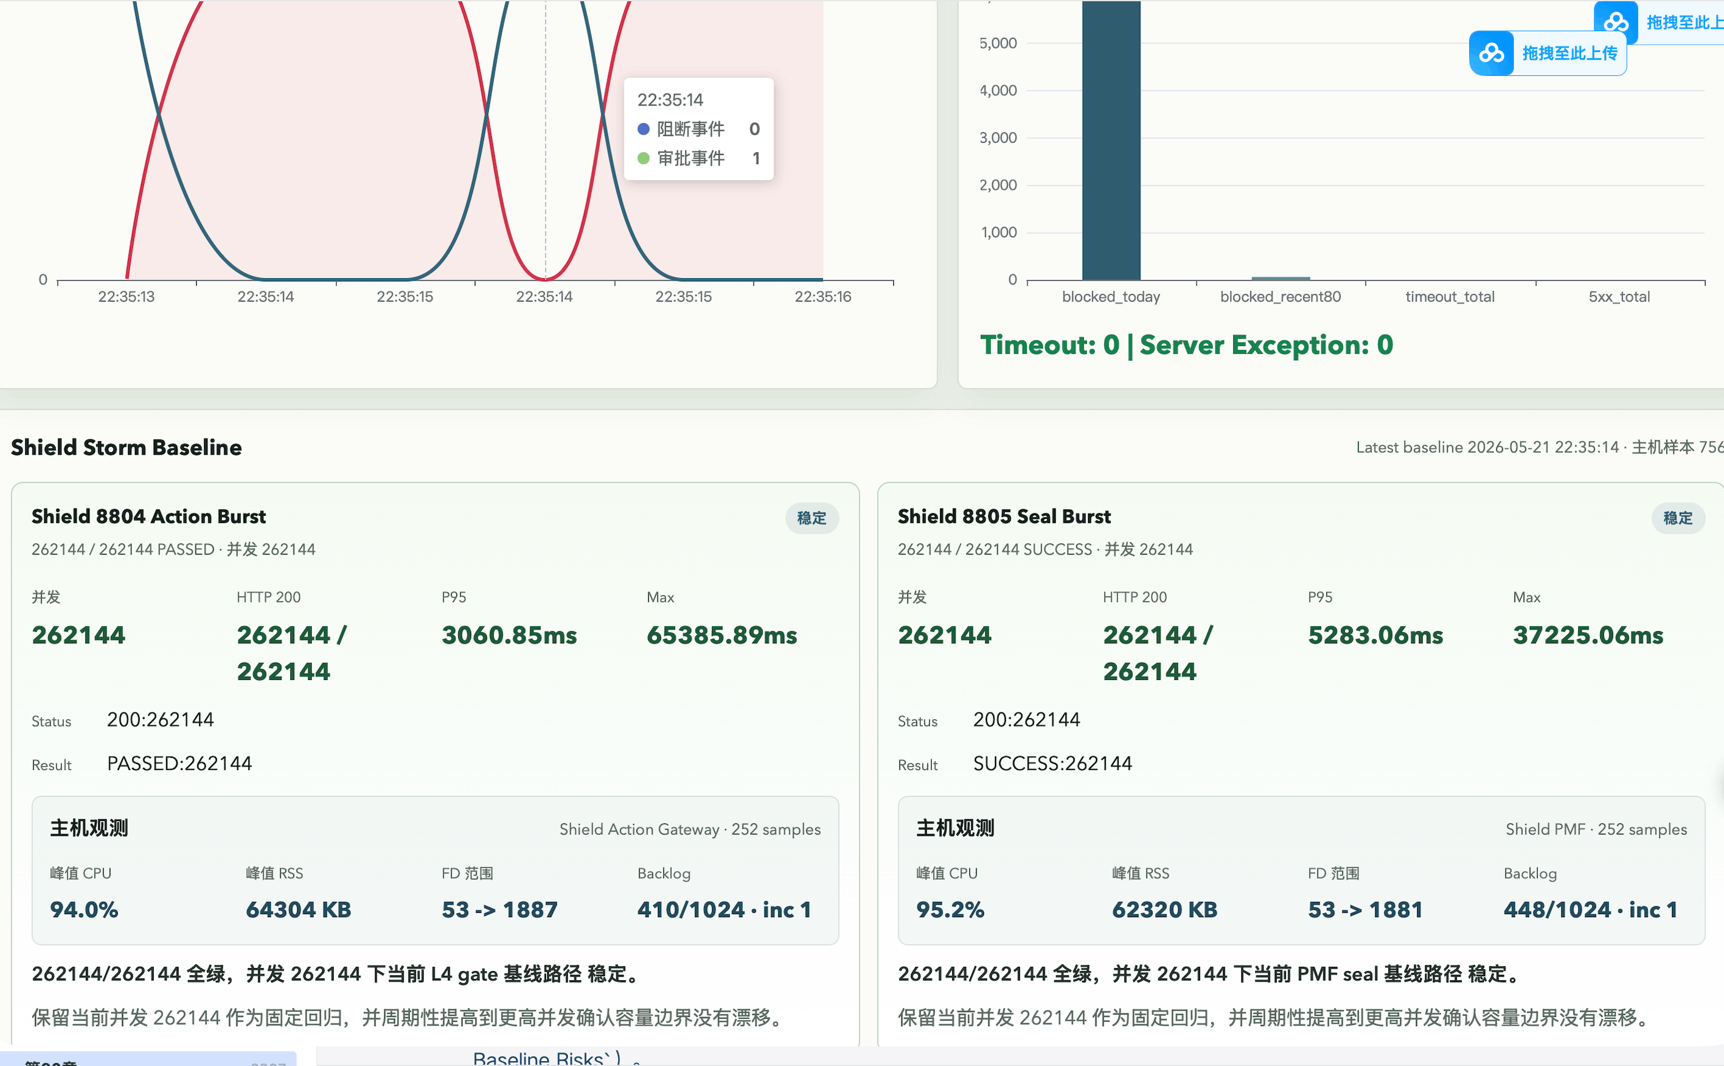The height and width of the screenshot is (1066, 1724).
Task: Click peak CPU value 95.2%
Action: click(x=950, y=910)
